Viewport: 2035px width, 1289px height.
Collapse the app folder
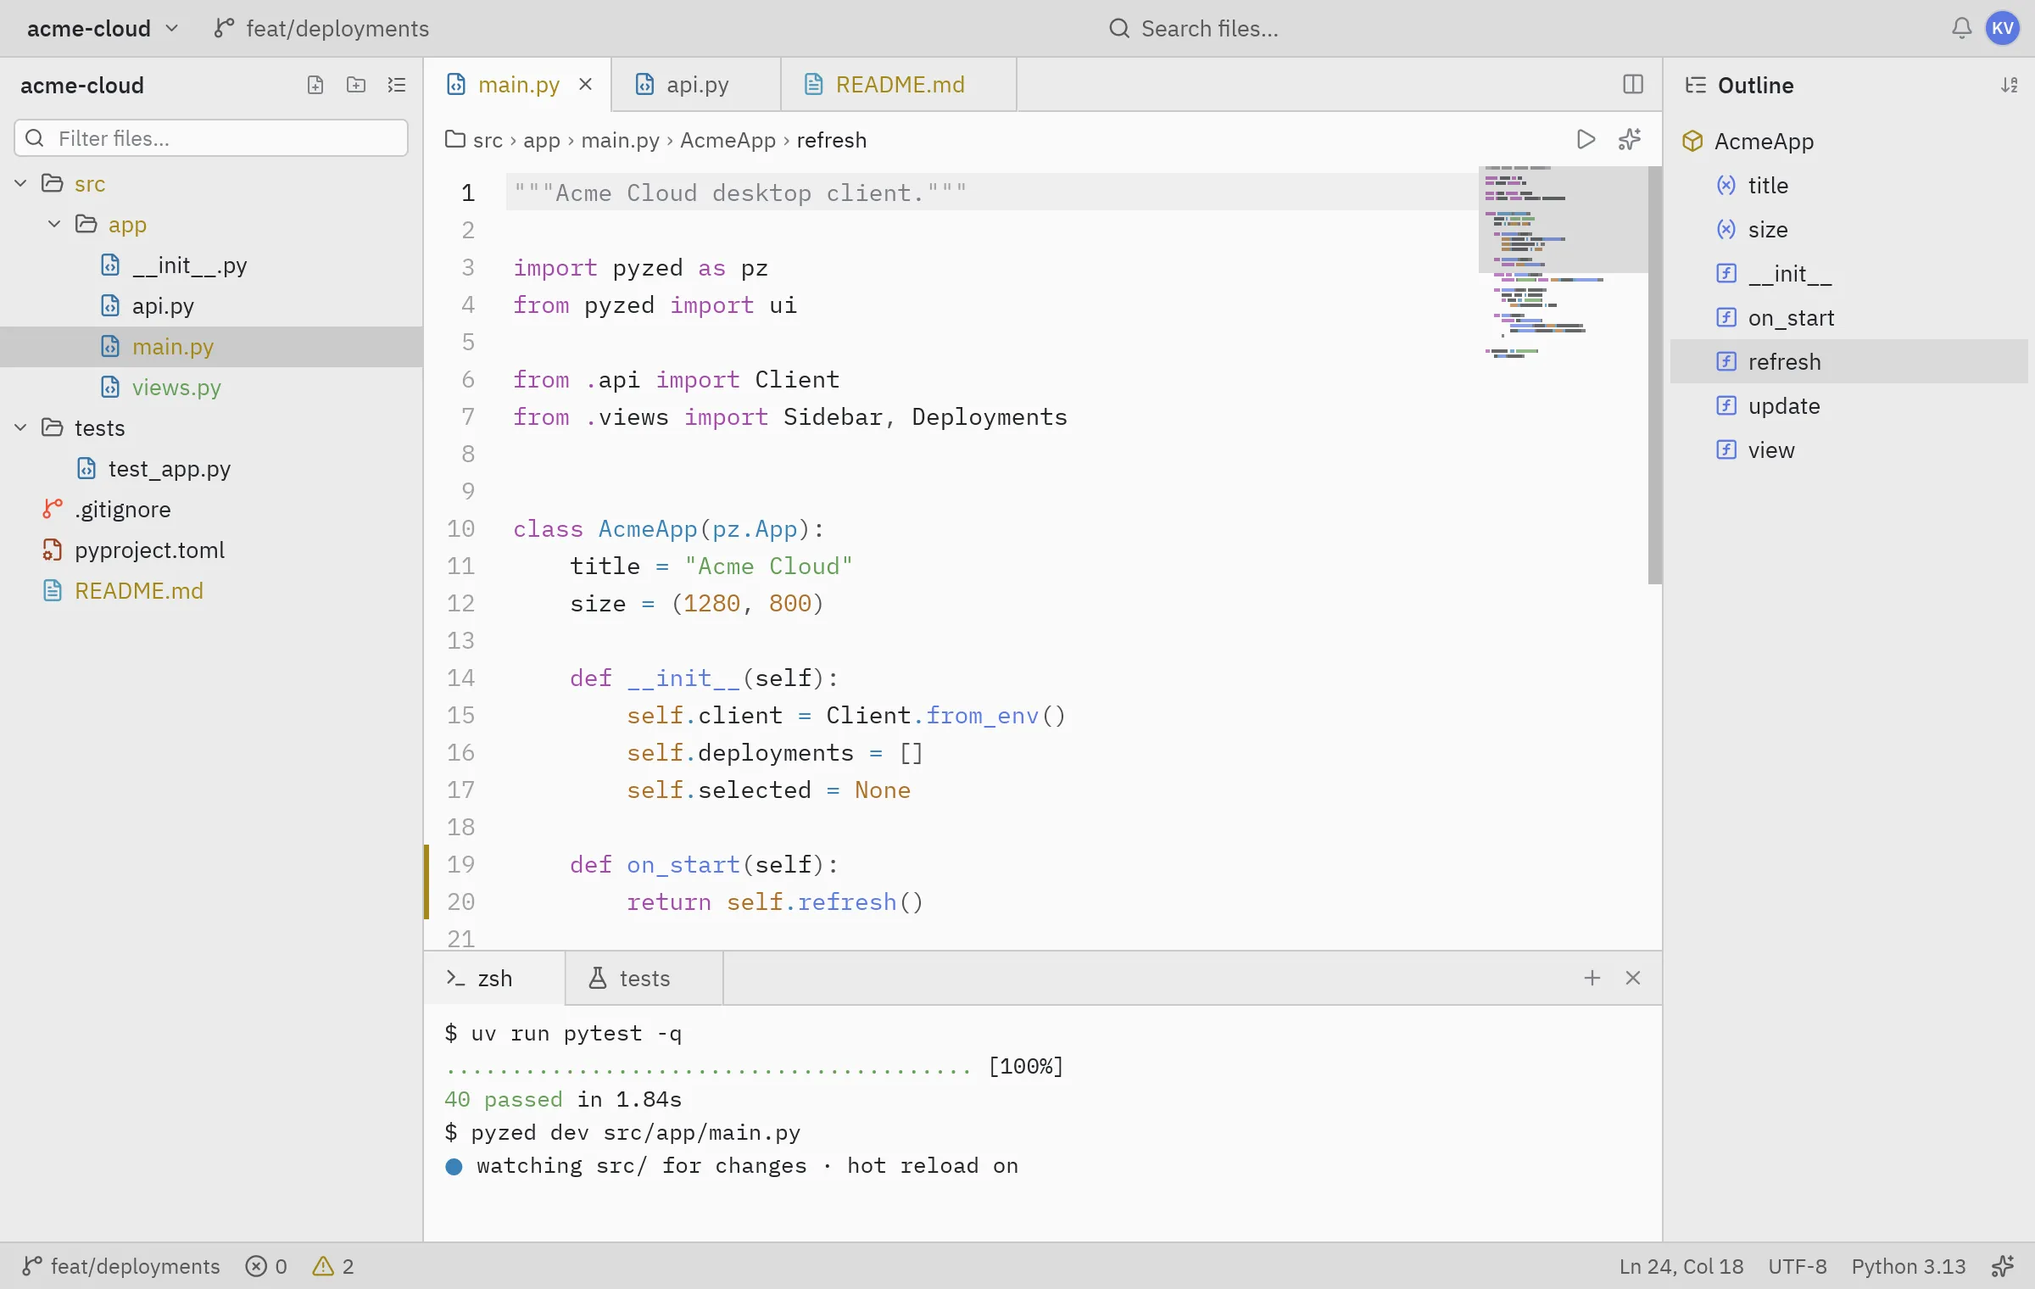pos(54,224)
